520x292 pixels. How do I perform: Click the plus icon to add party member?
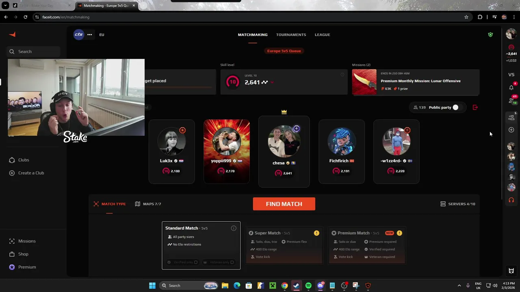click(x=511, y=130)
